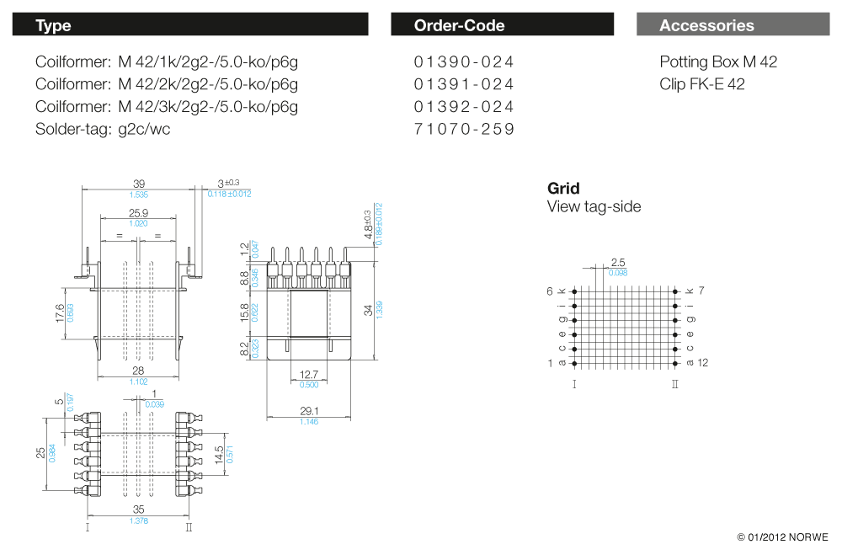Click the 01/2012 NORWE copyright text
842x555 pixels.
(782, 537)
